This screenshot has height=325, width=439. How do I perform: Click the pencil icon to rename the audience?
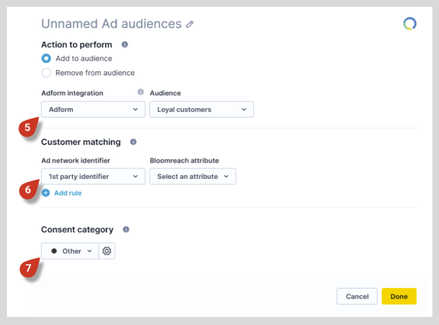point(190,24)
